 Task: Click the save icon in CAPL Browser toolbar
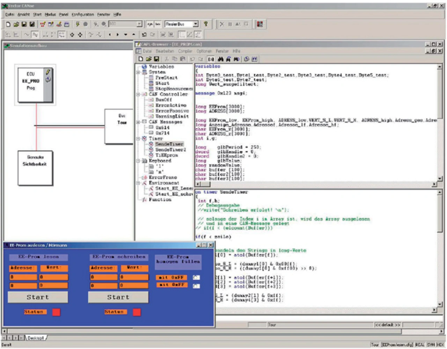coord(156,59)
